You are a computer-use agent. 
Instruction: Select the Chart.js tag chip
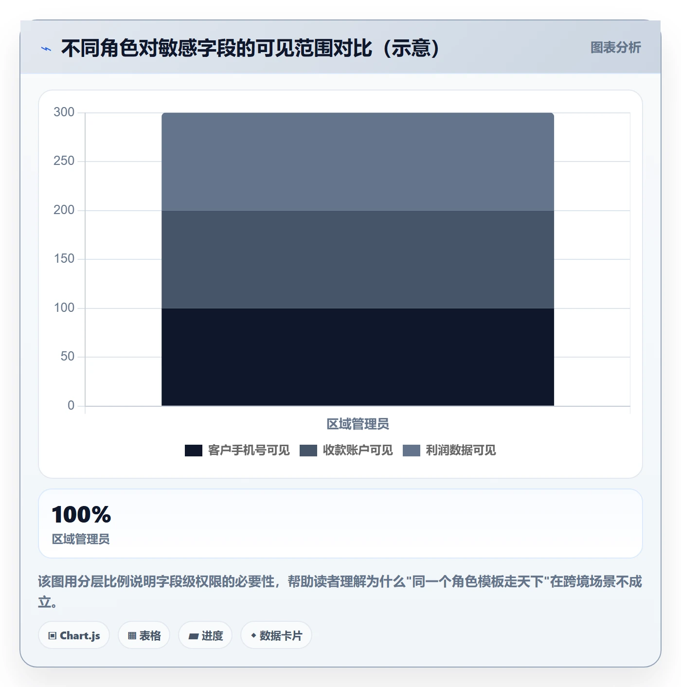(x=74, y=635)
